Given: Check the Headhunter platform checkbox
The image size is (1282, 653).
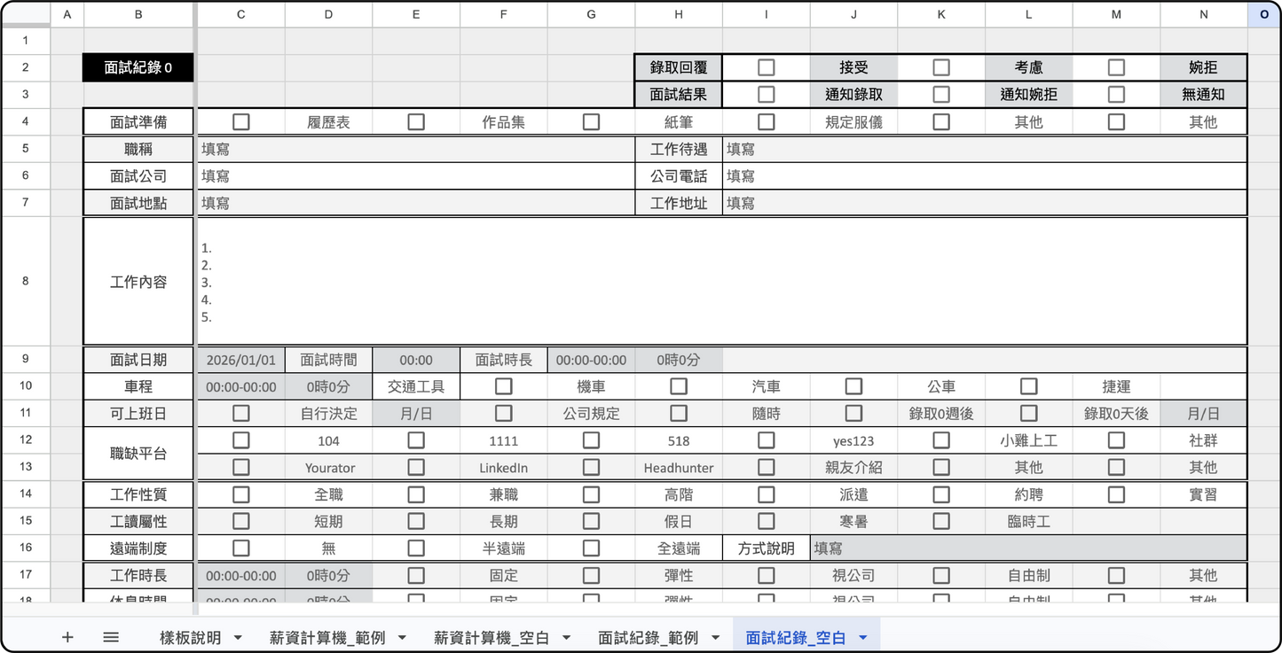Looking at the screenshot, I should pyautogui.click(x=591, y=467).
